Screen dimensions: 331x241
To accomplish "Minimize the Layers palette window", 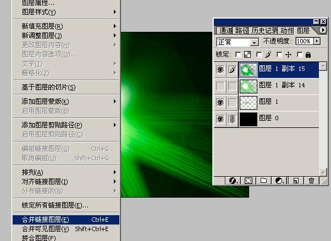I will point(316,21).
